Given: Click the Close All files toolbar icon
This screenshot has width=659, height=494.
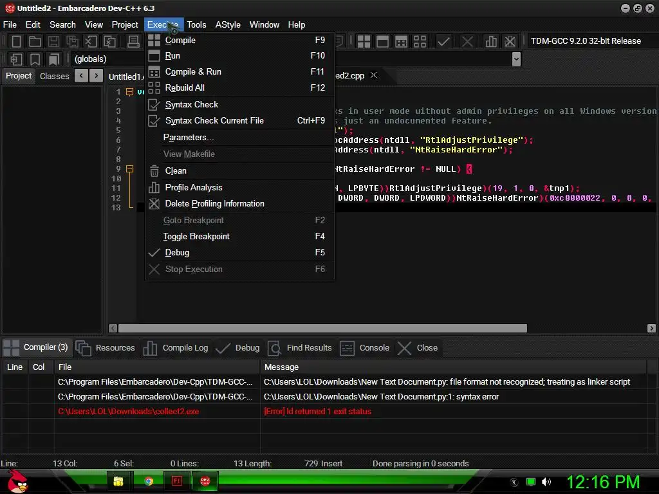Looking at the screenshot, I should 109,41.
